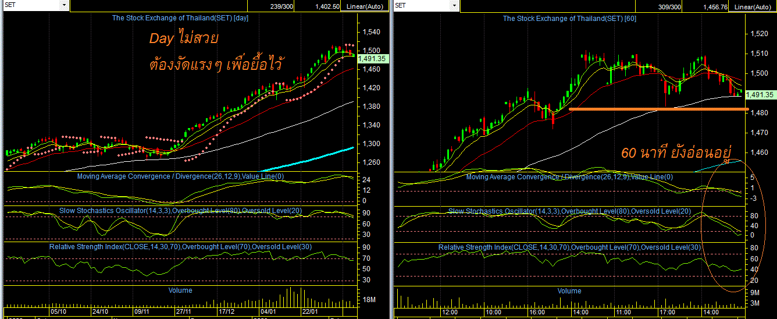Open the symbol dropdown arrow in the day chart
Screen dimensions: 777x319
coord(63,5)
